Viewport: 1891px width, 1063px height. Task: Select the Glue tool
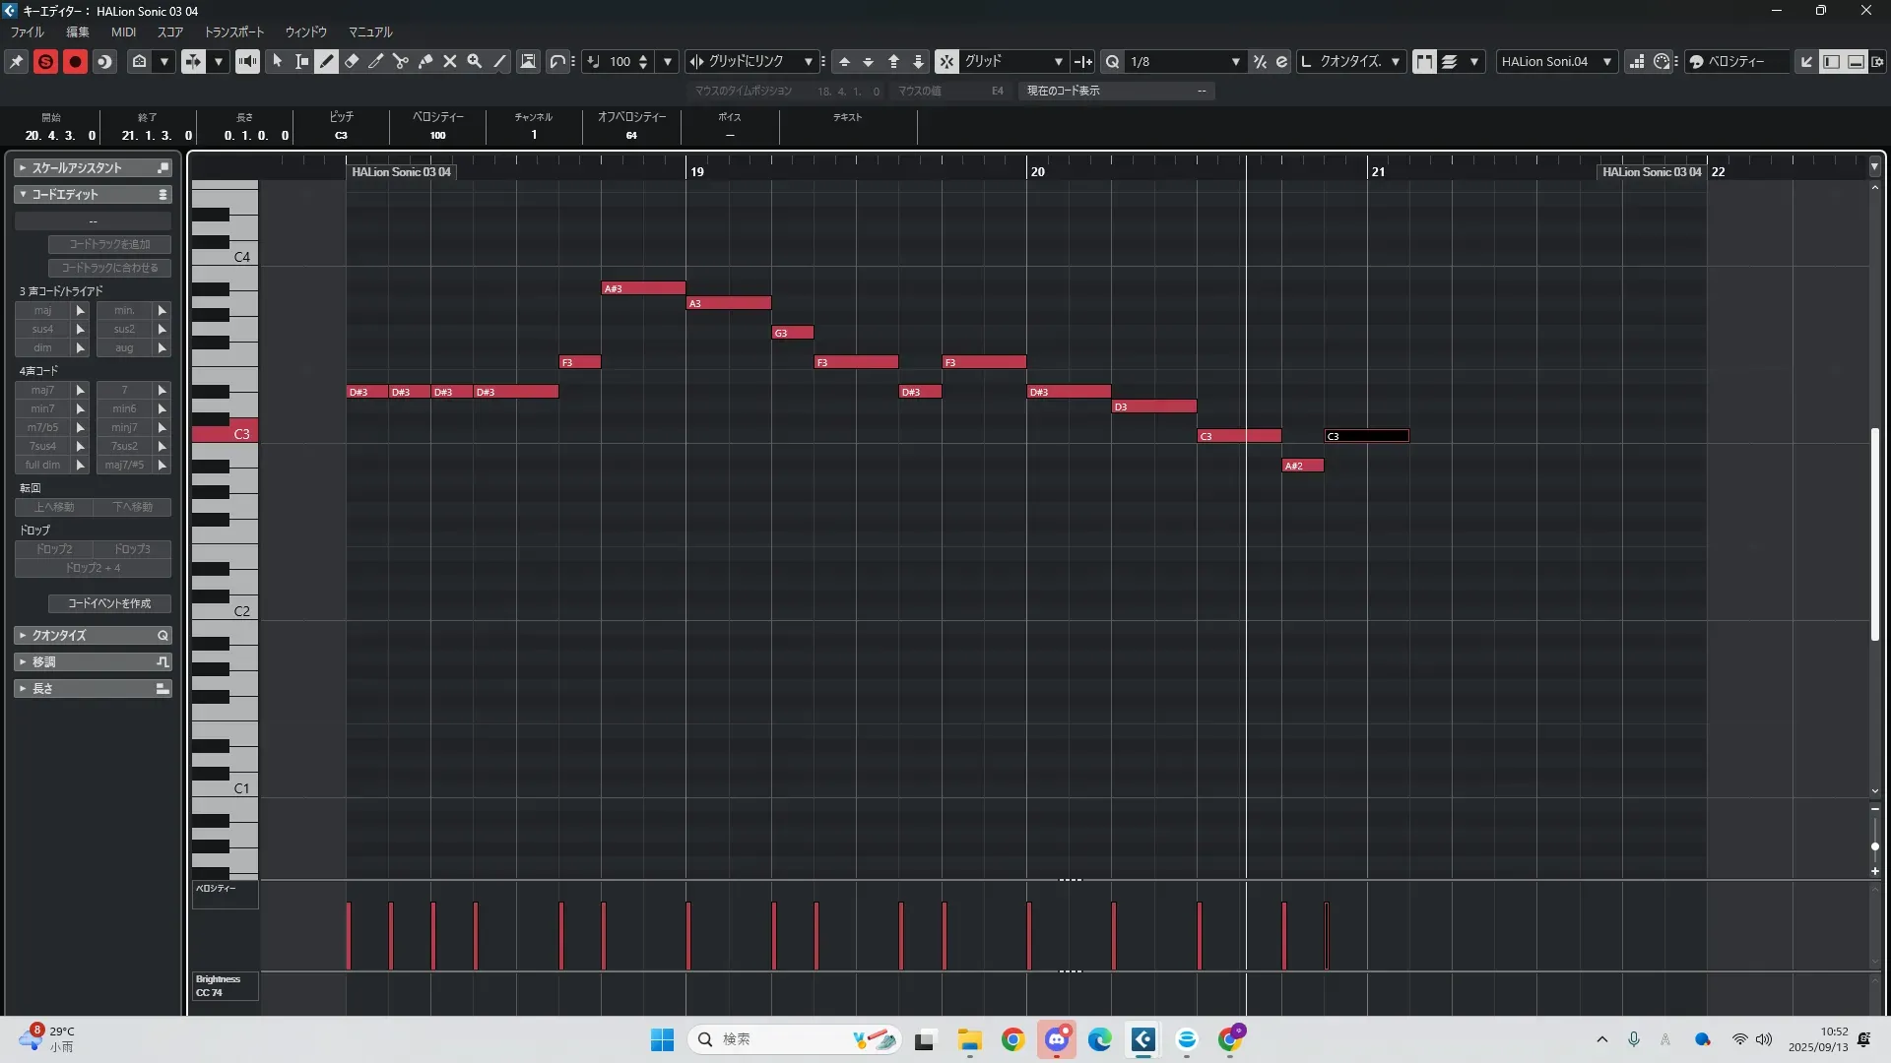coord(425,61)
